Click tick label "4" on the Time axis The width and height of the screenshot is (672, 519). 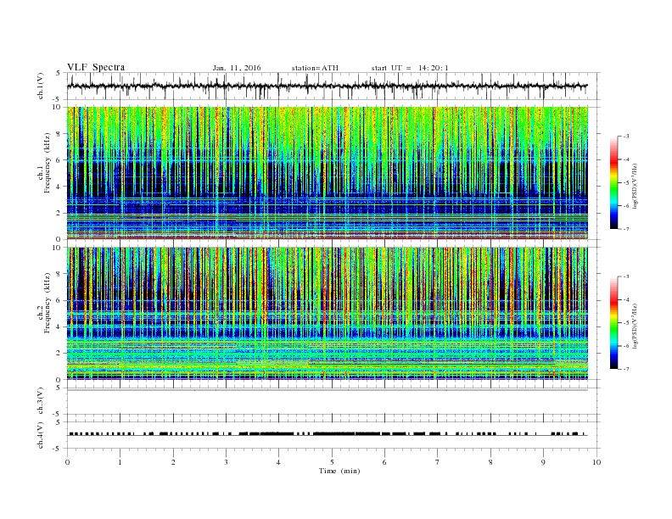point(278,462)
